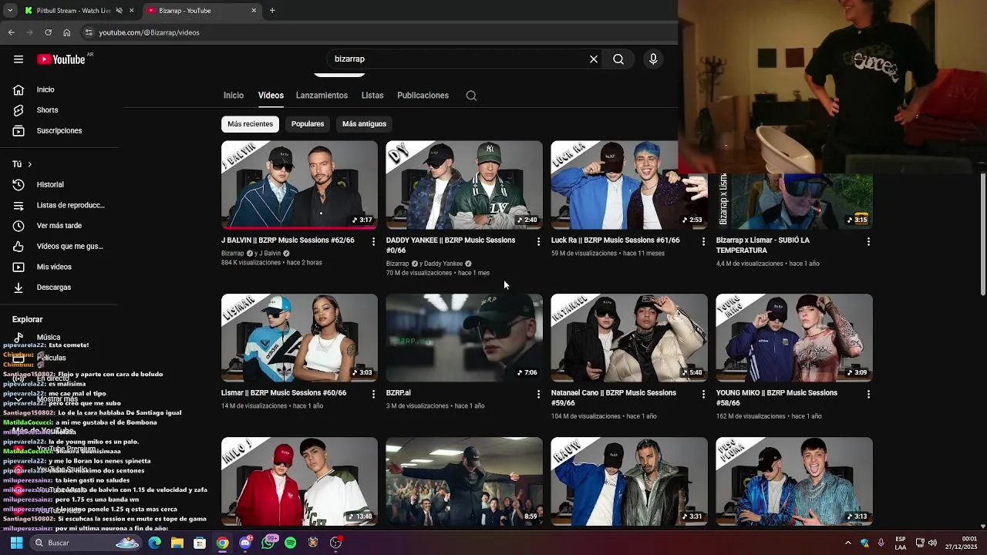Open the BZRP.ai video title
Screen dimensions: 987x555
pyautogui.click(x=399, y=393)
